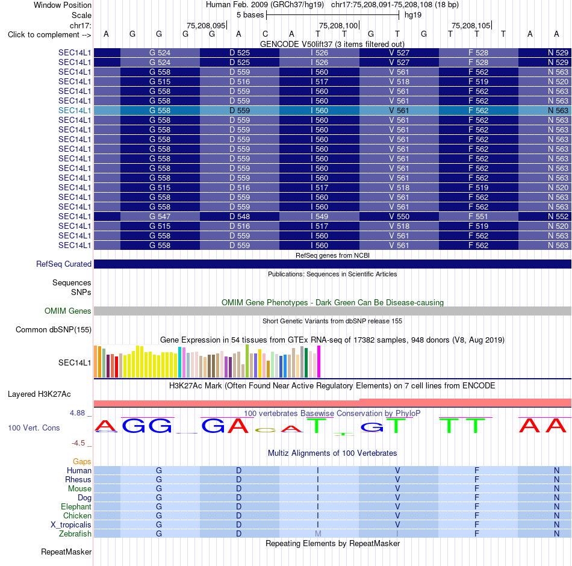Open the Publications Sequences track label
This screenshot has width=572, height=566.
pos(72,282)
